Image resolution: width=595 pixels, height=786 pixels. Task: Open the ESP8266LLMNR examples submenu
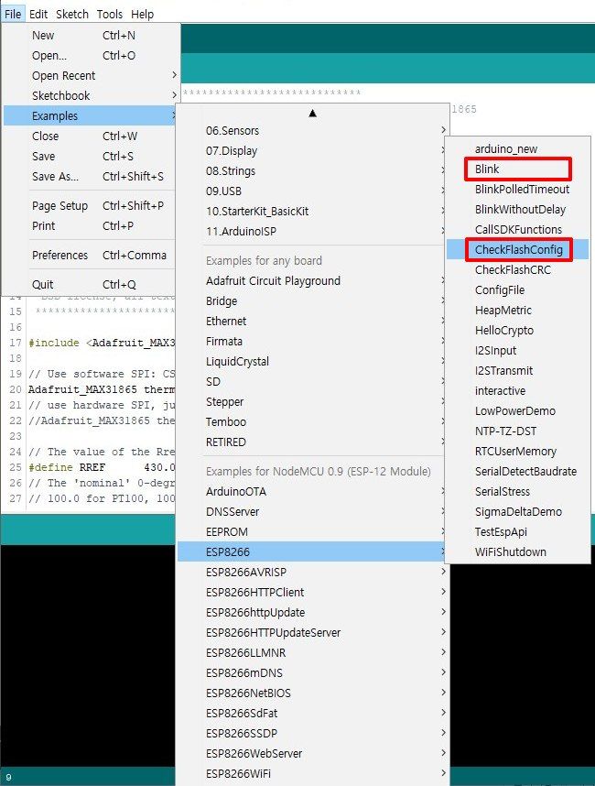click(x=312, y=652)
